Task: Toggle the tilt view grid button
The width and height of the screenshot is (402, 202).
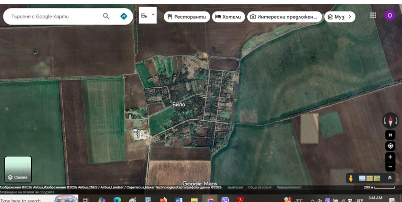Action: (x=390, y=135)
